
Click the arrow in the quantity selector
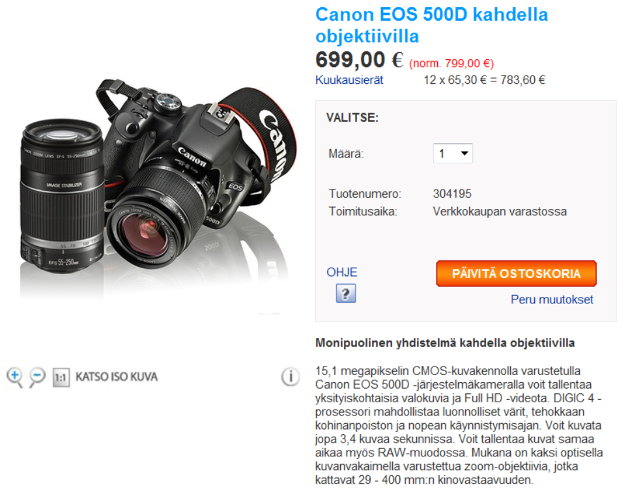[464, 154]
